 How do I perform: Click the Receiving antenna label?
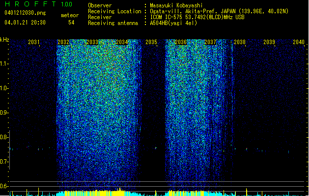tap(113, 23)
